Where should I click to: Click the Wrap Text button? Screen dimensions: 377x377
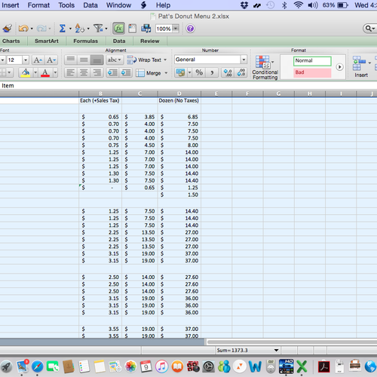pos(147,60)
